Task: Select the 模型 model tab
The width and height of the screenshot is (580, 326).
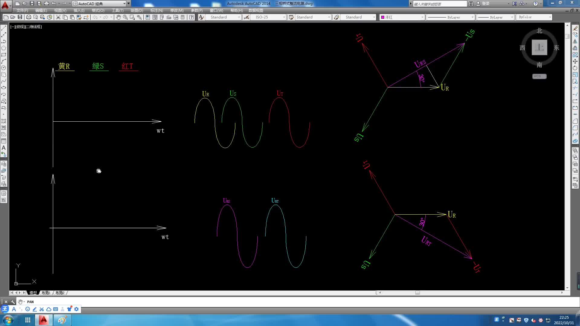Action: coord(33,293)
